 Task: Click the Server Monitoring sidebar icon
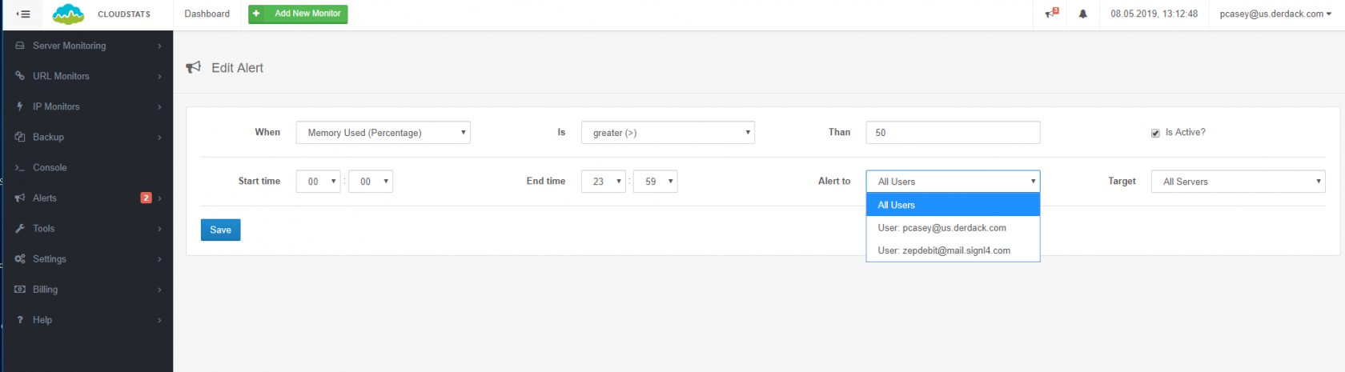coord(20,46)
